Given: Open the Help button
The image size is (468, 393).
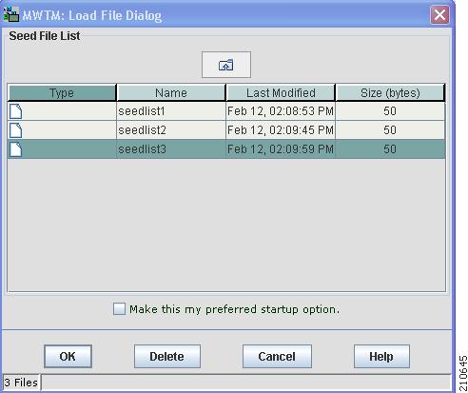Looking at the screenshot, I should (381, 357).
